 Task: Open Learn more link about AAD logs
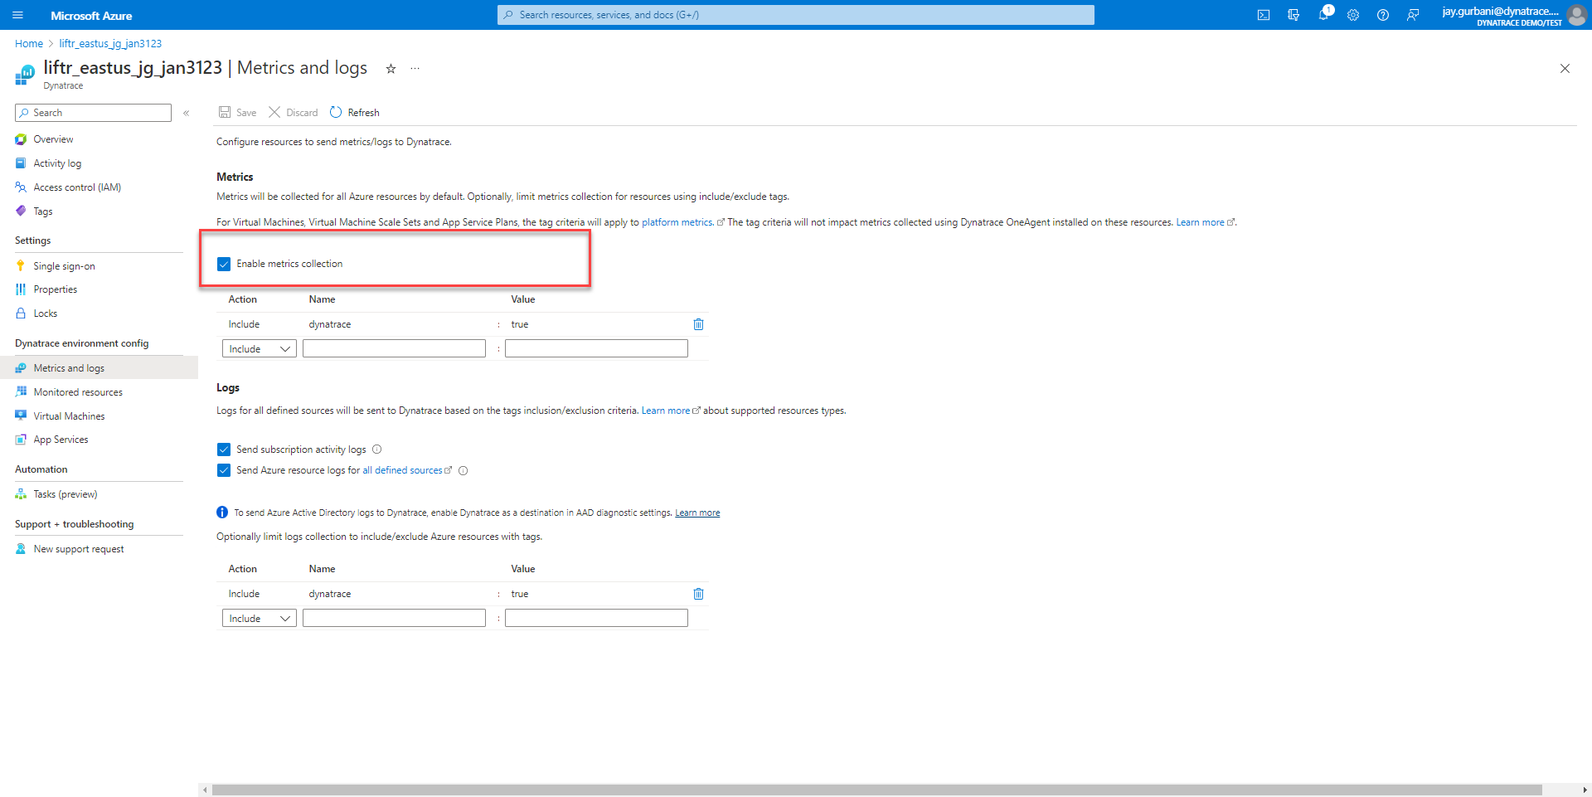coord(697,513)
